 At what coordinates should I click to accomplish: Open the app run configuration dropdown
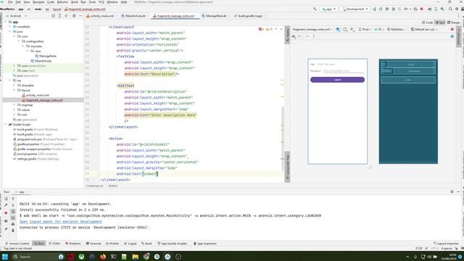[328, 9]
